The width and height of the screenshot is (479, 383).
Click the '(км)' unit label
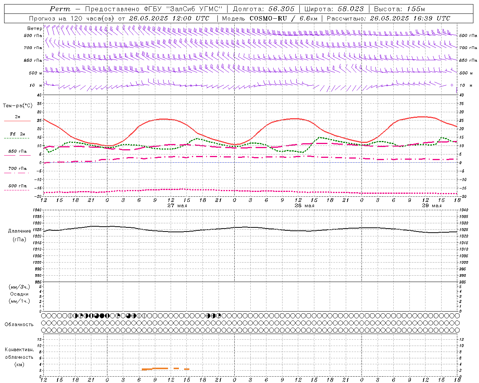point(19,364)
